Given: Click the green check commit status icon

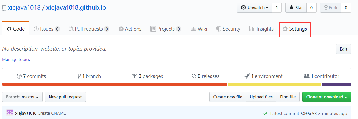Looking at the screenshot, I should (265, 113).
